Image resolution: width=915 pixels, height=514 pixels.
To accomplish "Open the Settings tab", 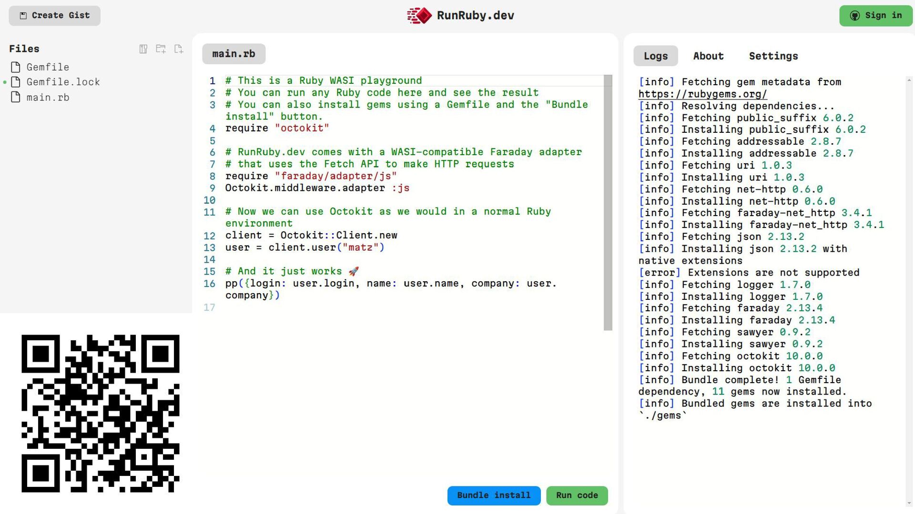I will tap(773, 56).
